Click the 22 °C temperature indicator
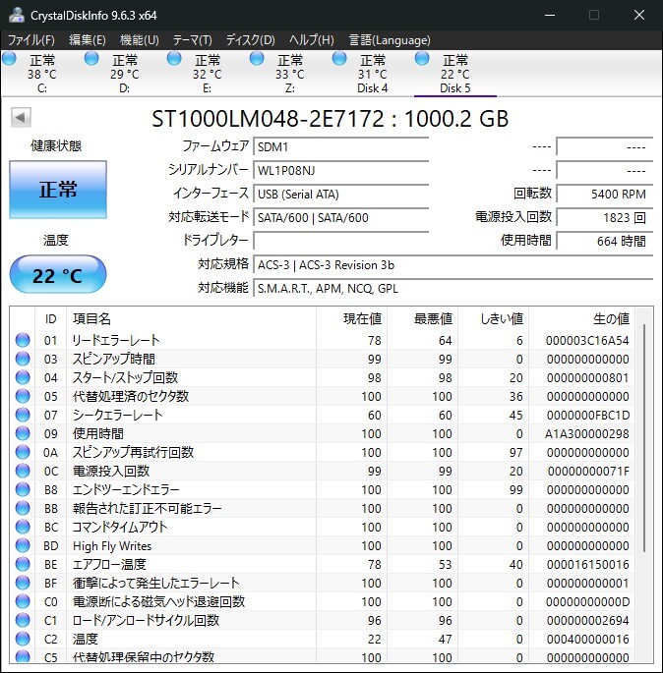Viewport: 663px width, 673px height. [58, 275]
